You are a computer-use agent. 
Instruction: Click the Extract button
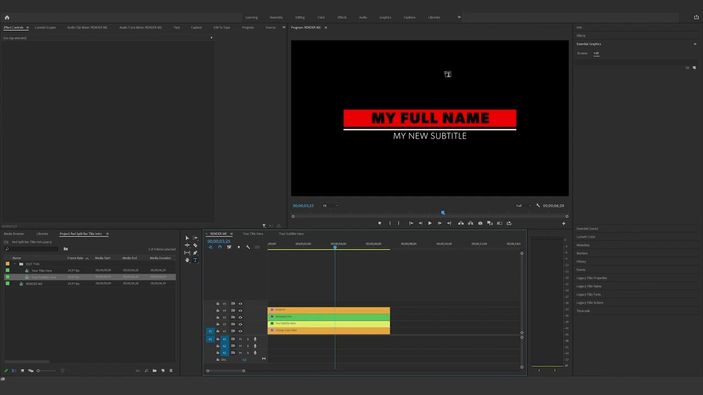(471, 223)
